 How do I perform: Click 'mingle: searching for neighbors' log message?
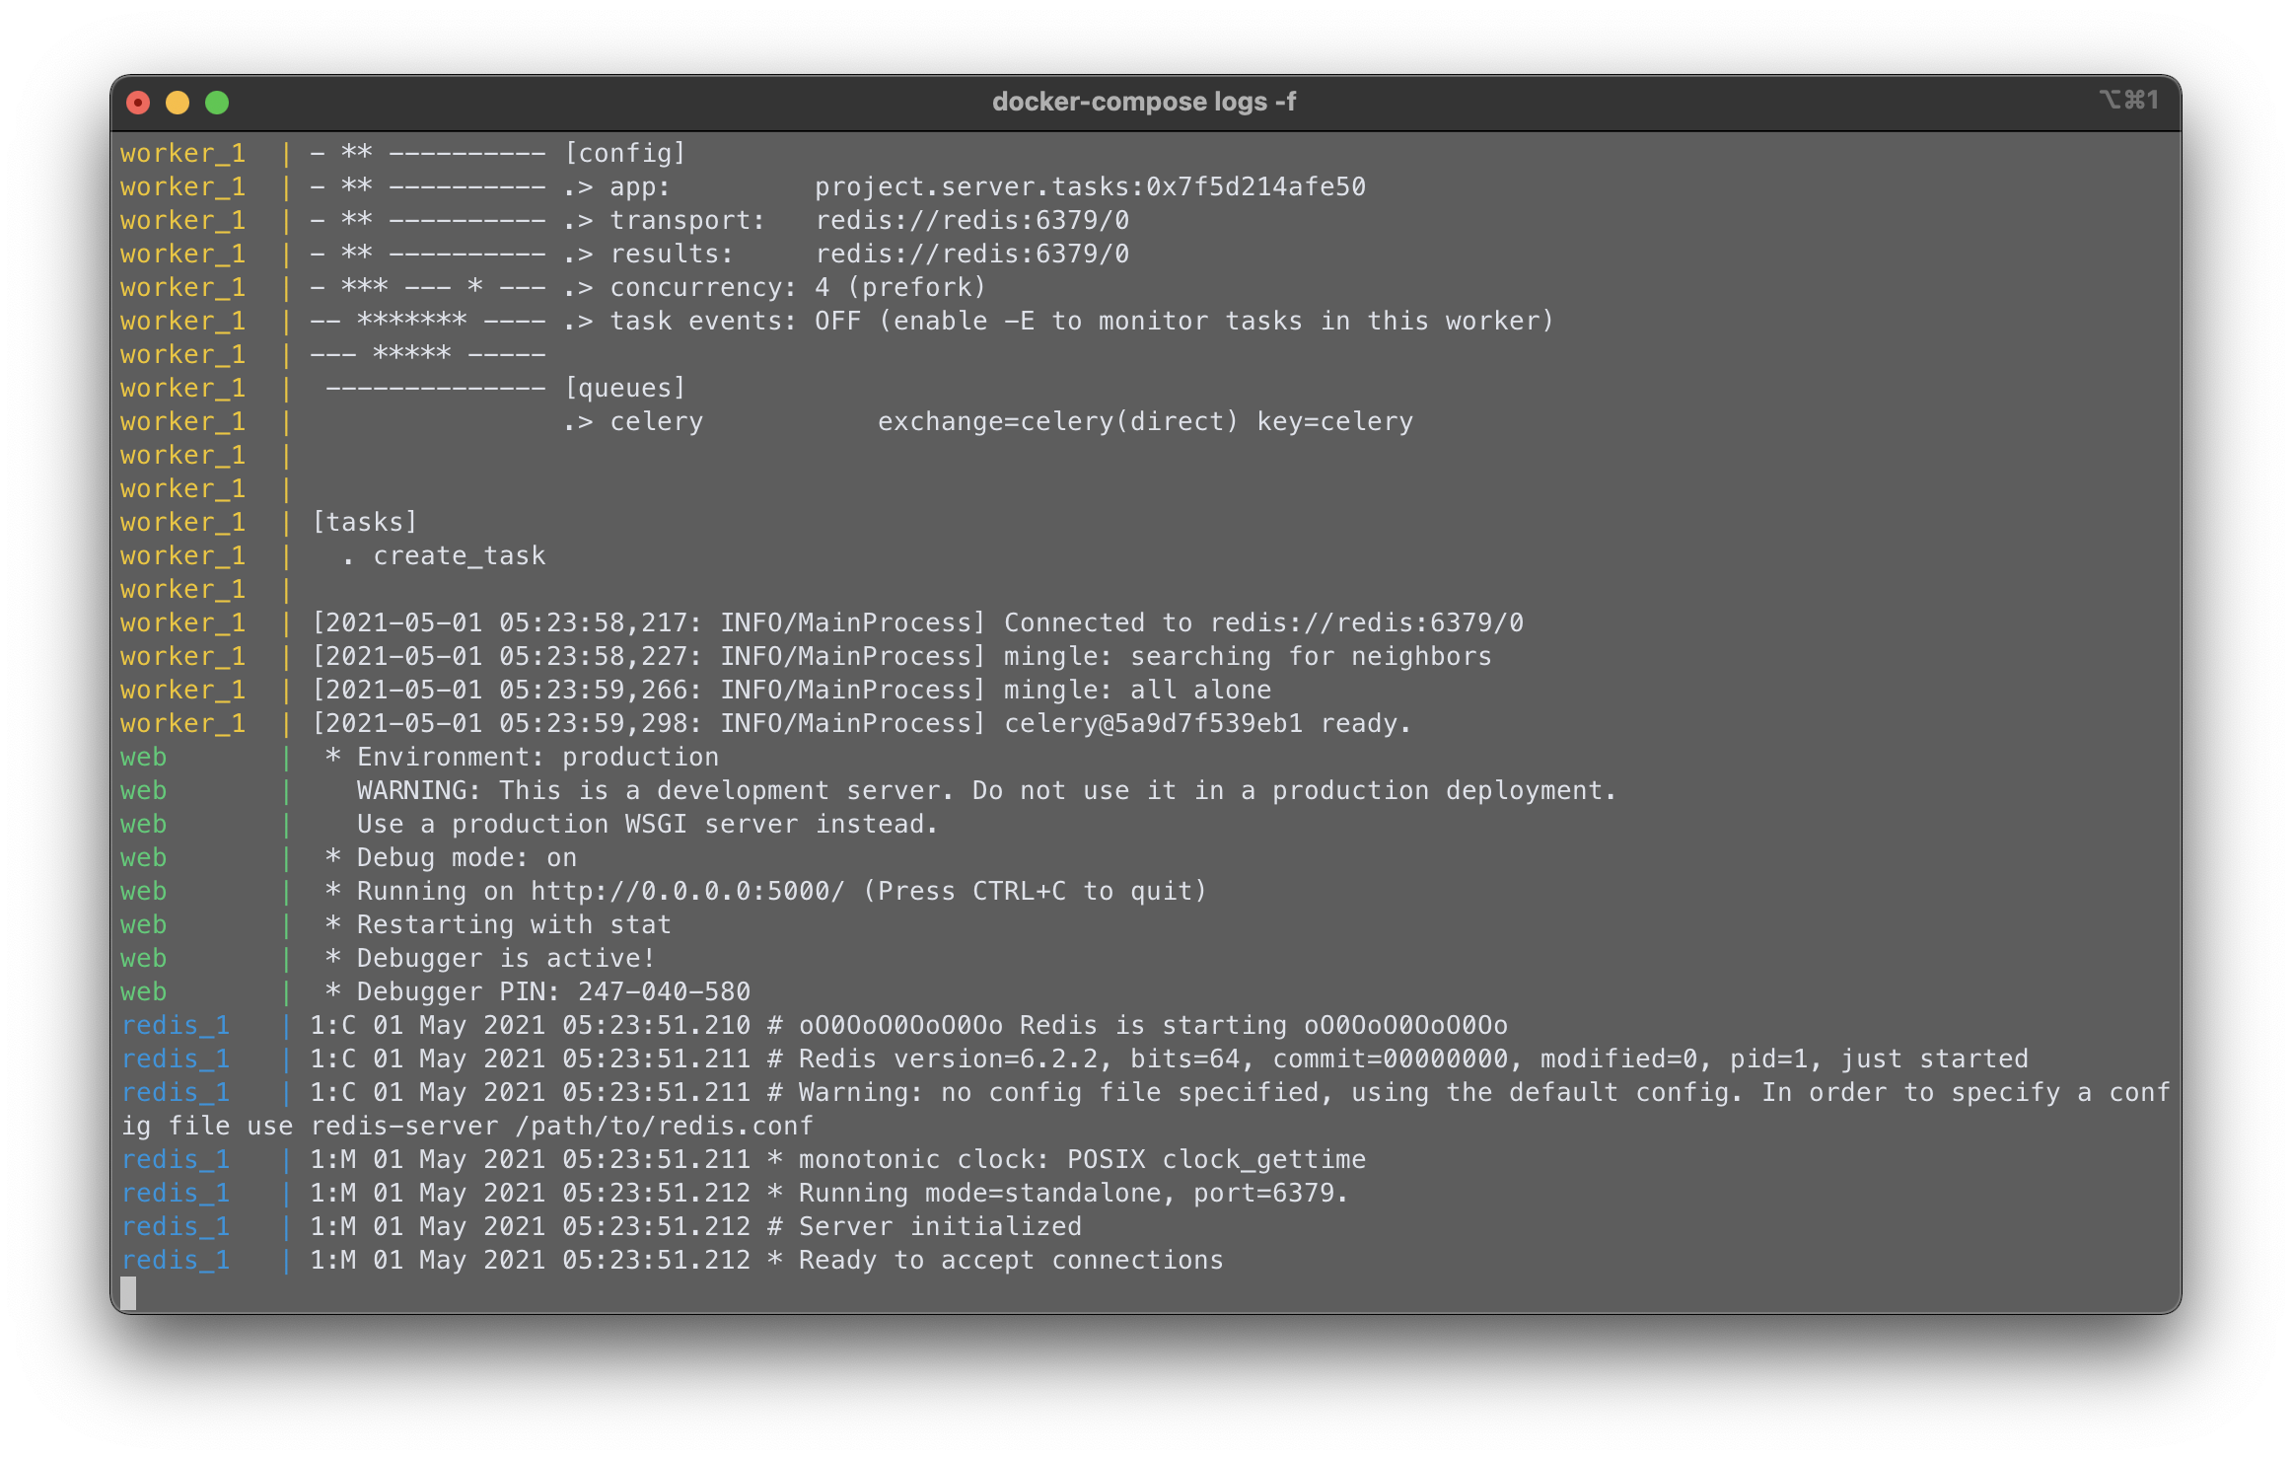pos(1248,657)
